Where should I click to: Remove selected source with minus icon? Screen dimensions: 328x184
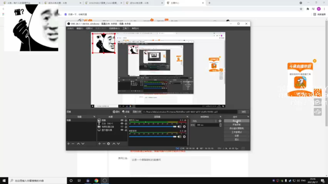(x=104, y=144)
